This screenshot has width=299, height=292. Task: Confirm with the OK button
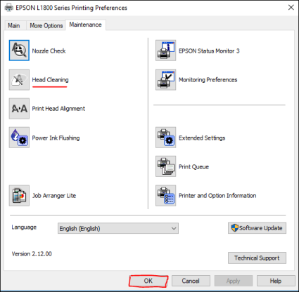pos(148,281)
